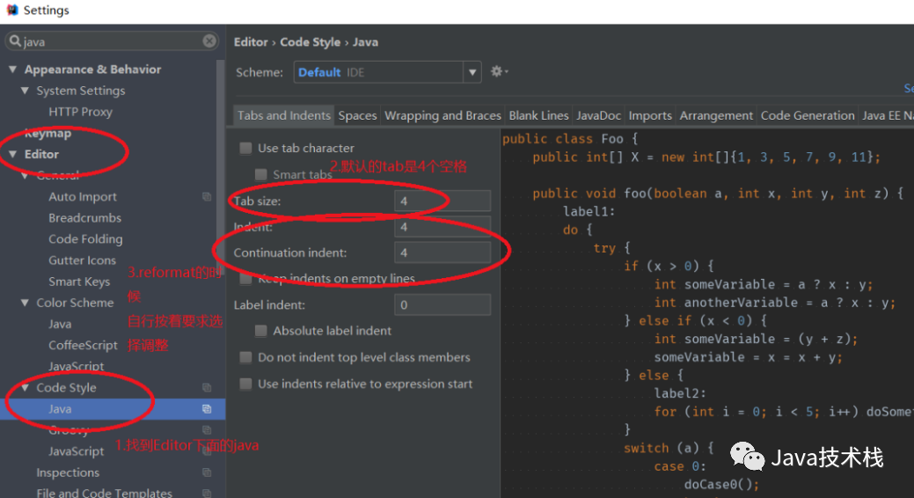This screenshot has width=914, height=498.
Task: Click the scheme gear settings icon
Action: point(498,72)
